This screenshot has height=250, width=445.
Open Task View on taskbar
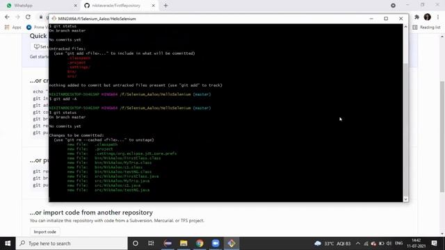pos(151,244)
